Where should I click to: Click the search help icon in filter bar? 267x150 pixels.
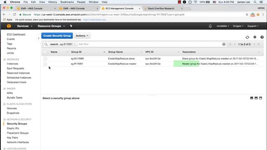224,44
